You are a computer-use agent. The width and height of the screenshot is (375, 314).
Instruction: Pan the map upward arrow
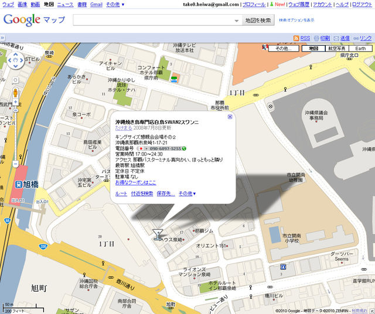[16, 55]
